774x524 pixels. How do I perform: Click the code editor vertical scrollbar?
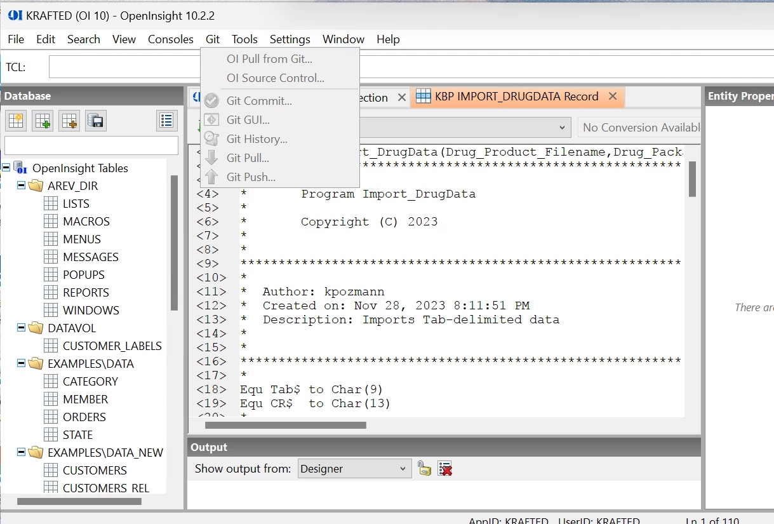(692, 179)
